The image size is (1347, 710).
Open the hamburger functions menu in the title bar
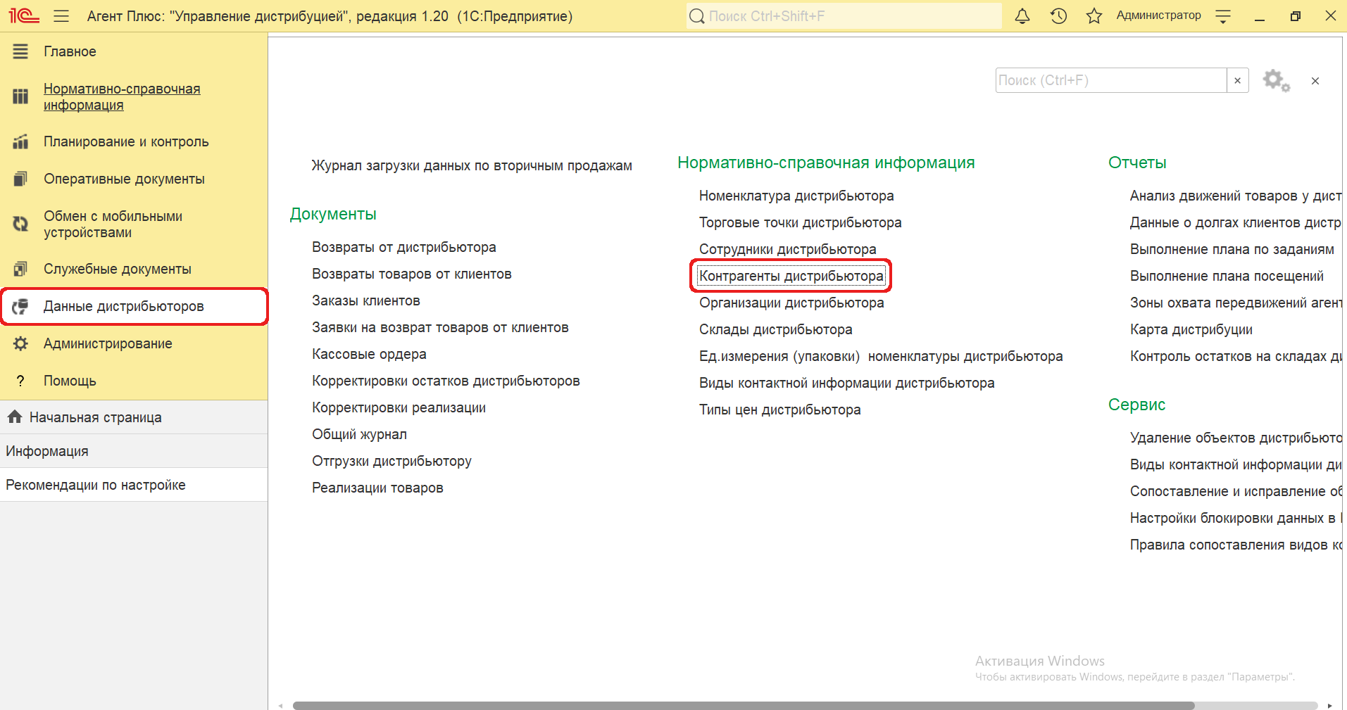point(61,15)
